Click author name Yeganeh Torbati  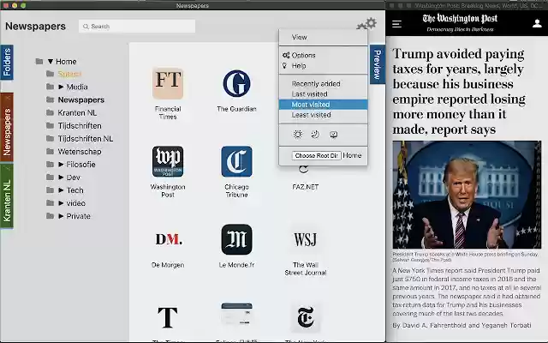click(x=506, y=325)
